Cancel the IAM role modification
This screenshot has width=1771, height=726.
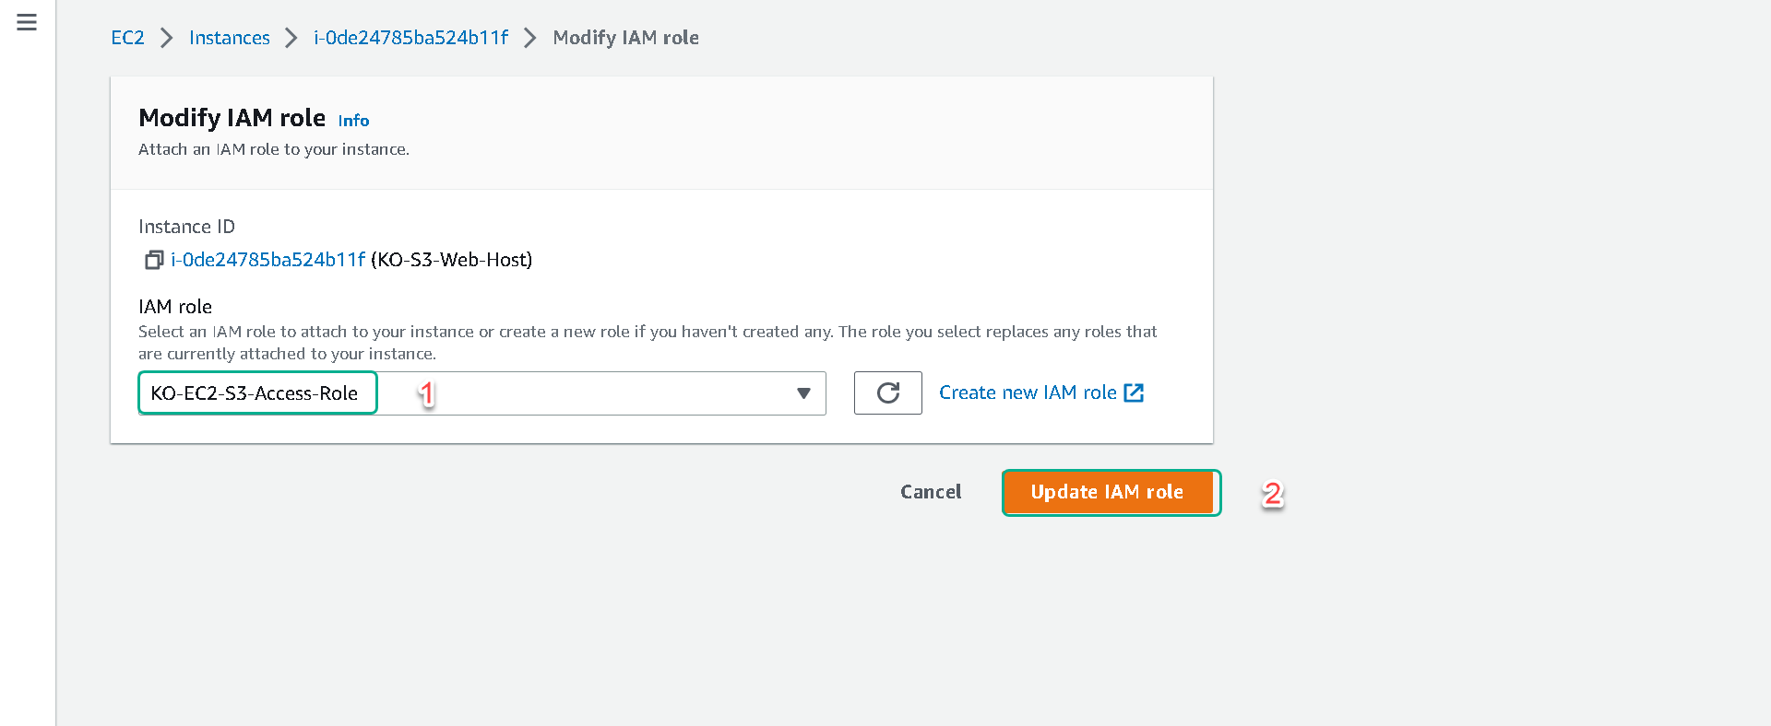tap(931, 492)
